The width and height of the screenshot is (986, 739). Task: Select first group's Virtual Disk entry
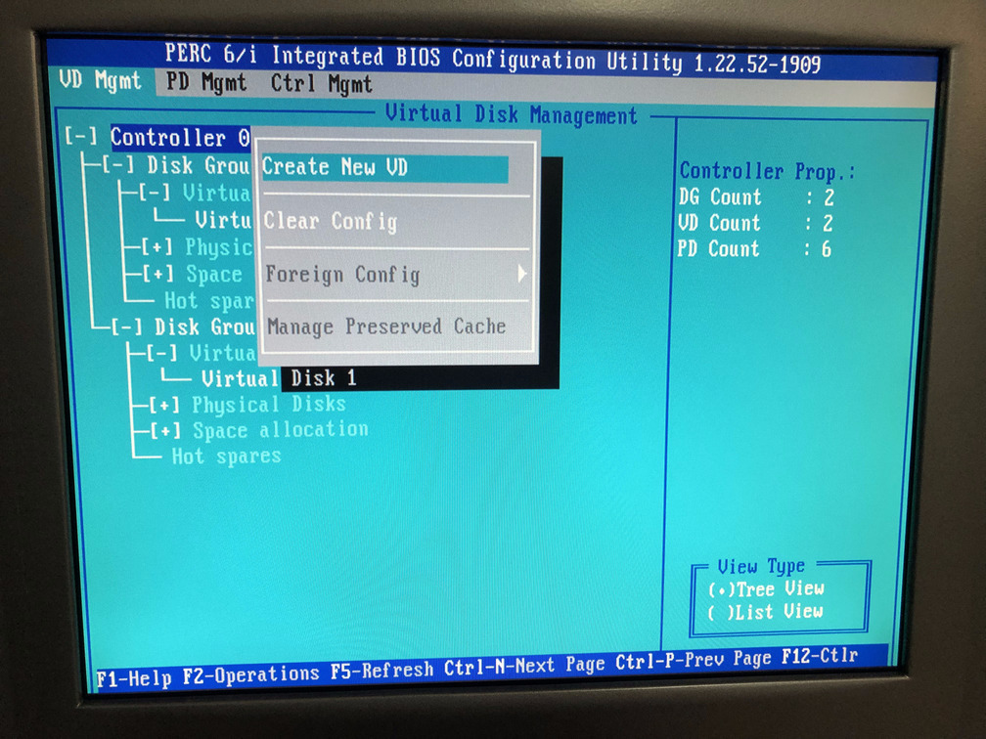point(223,220)
